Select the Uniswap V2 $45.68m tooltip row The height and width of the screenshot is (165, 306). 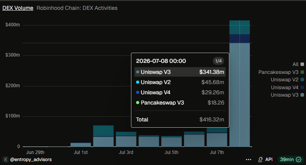[x=180, y=82]
